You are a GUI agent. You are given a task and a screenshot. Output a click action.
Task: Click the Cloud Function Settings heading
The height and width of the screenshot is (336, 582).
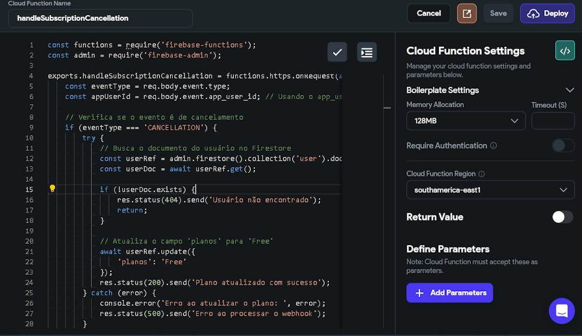click(465, 51)
